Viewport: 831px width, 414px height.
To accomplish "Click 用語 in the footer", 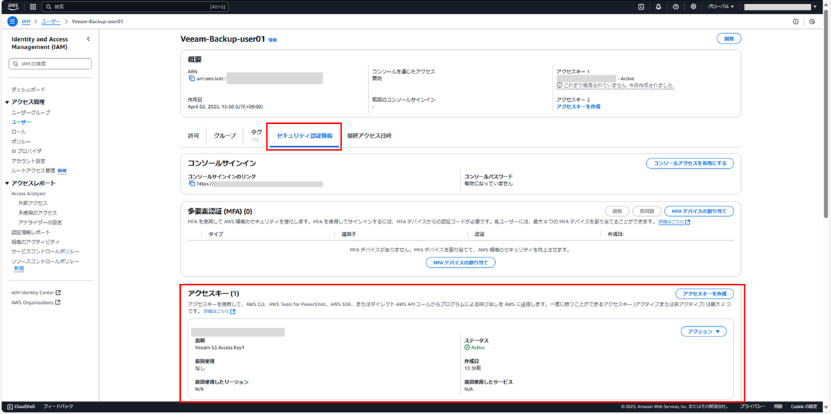I will click(x=778, y=406).
